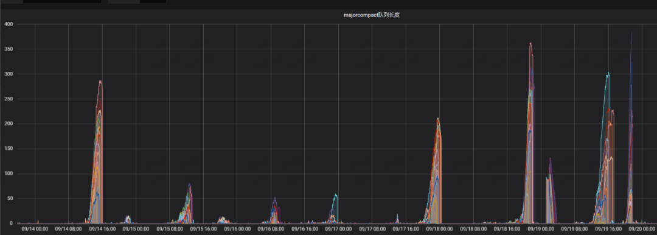Click the 200 y-axis label
657x235 pixels.
click(x=9, y=124)
